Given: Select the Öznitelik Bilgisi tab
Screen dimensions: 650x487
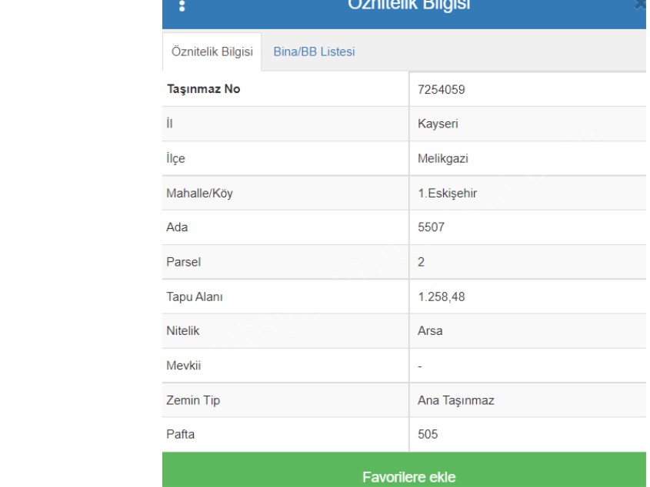Looking at the screenshot, I should [x=212, y=51].
